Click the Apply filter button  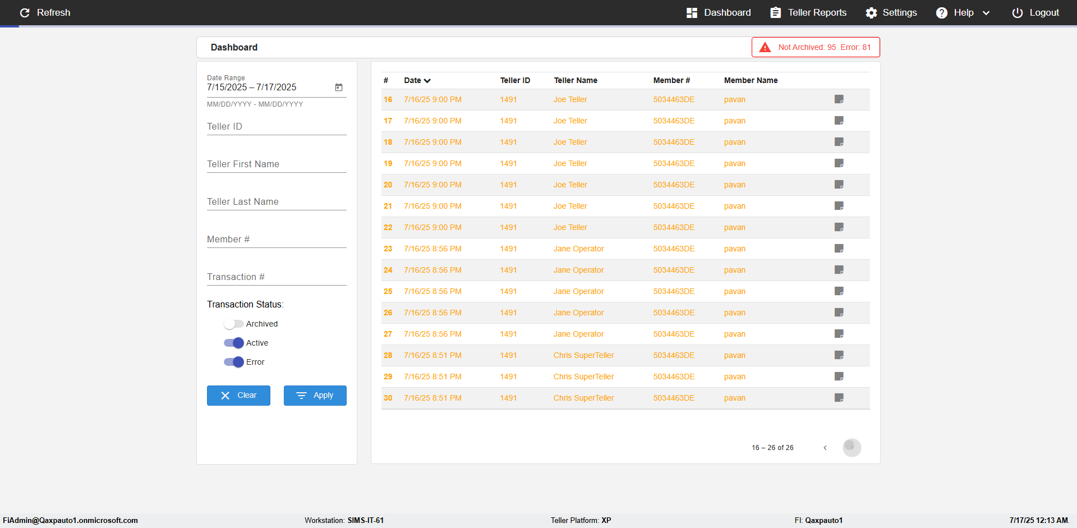click(315, 396)
